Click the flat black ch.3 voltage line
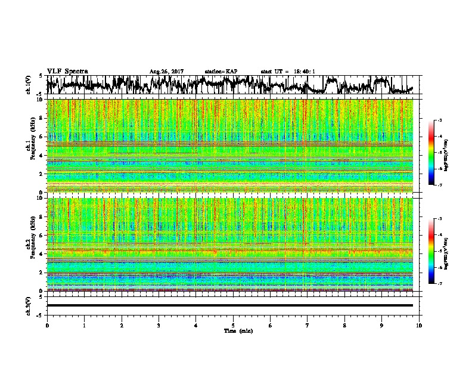Image resolution: width=472 pixels, height=365 pixels. [x=230, y=305]
